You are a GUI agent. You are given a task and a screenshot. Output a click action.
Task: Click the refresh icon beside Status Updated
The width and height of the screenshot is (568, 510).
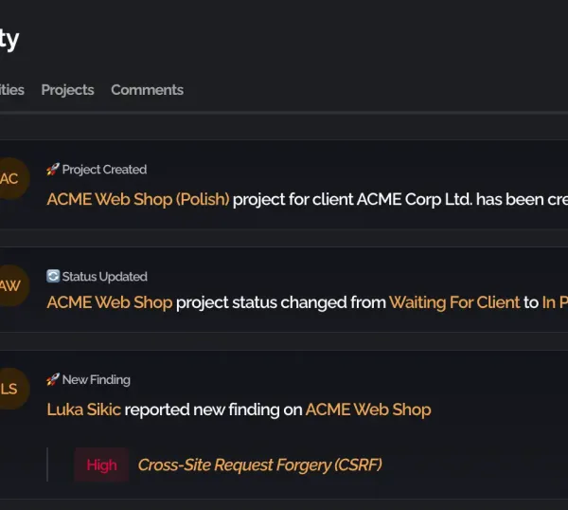coord(53,277)
